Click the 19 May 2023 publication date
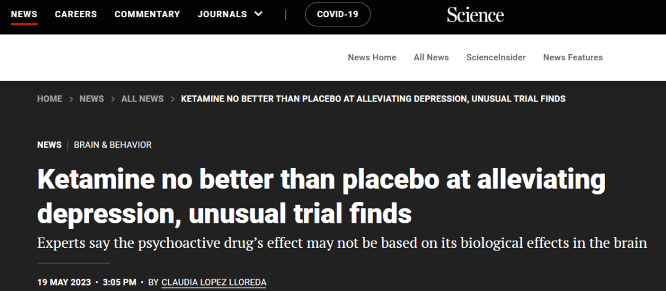The height and width of the screenshot is (291, 666). tap(64, 282)
